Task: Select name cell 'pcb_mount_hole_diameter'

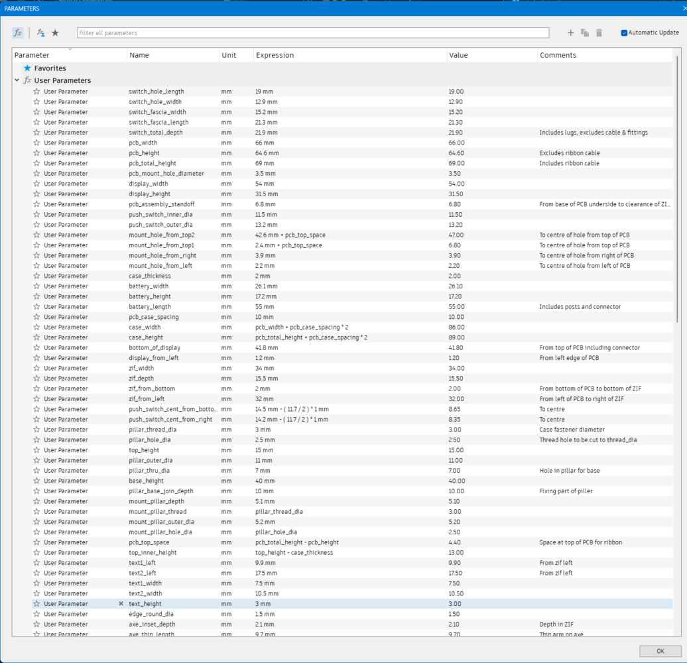Action: pos(166,174)
